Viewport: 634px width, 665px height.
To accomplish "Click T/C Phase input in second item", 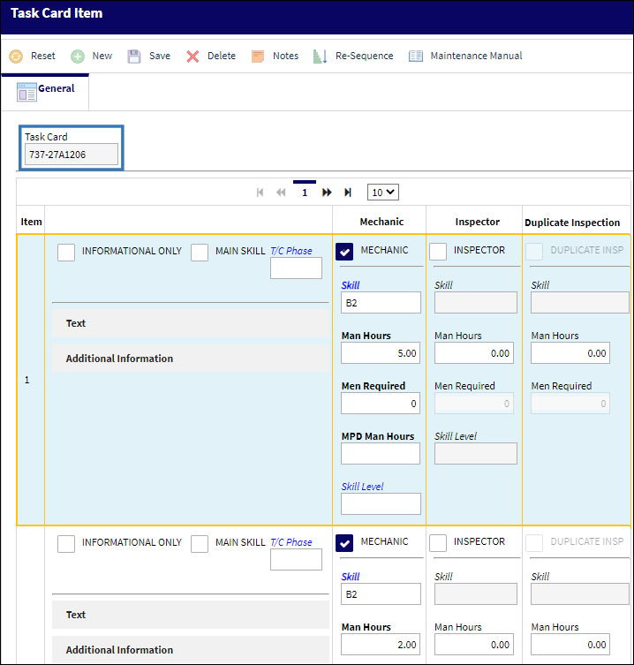I will 296,559.
